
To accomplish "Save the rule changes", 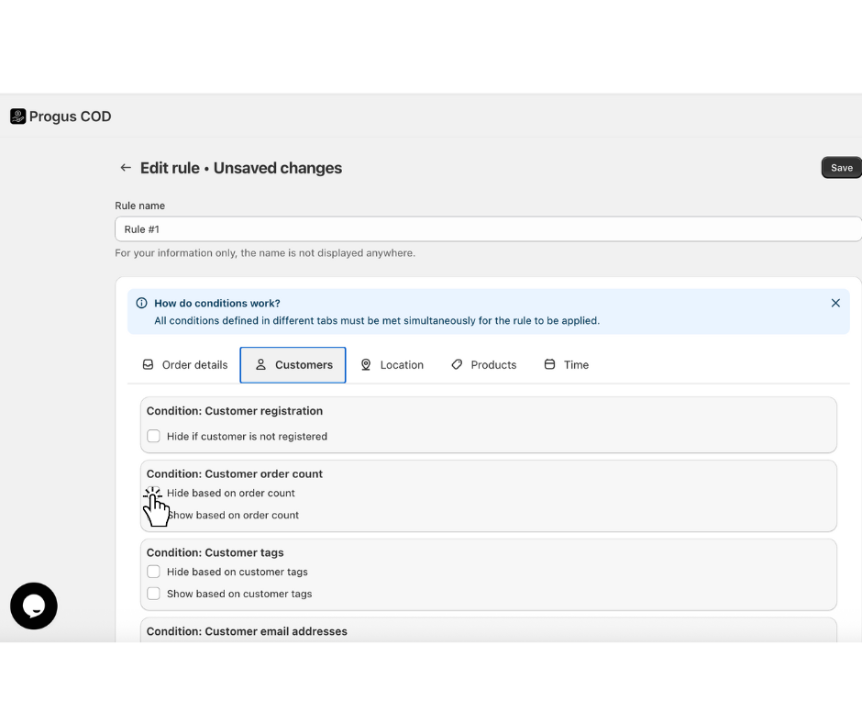I will click(x=841, y=168).
